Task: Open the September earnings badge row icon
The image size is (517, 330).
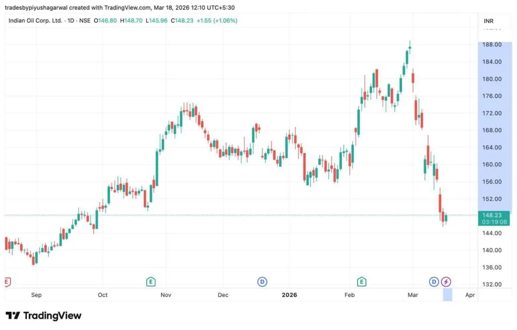Action: click(6, 282)
